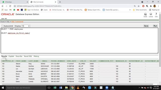This screenshot has height=90, width=161.
Task: Open Zoom from the taskbar
Action: coord(107,88)
